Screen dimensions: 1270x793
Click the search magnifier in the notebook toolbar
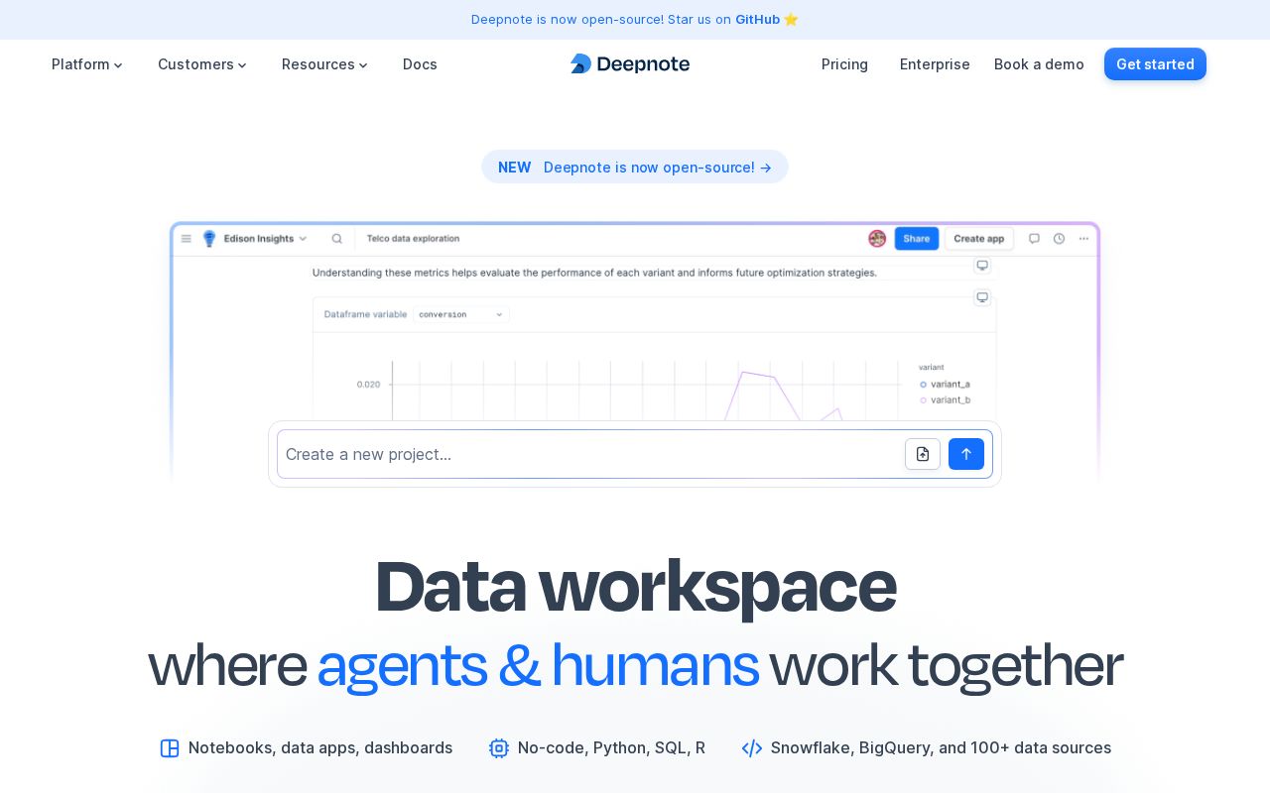click(x=337, y=239)
